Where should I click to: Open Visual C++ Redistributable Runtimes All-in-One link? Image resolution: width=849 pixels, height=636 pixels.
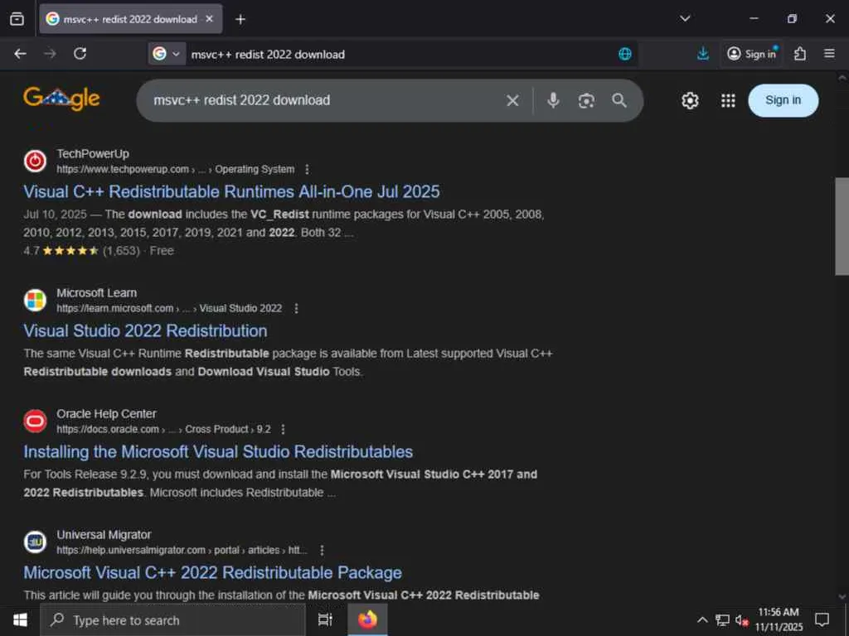(231, 191)
